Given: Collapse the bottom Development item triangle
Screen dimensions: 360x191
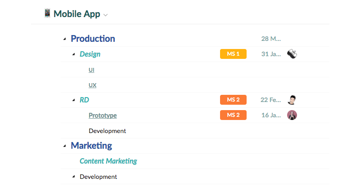Looking at the screenshot, I should (x=73, y=177).
